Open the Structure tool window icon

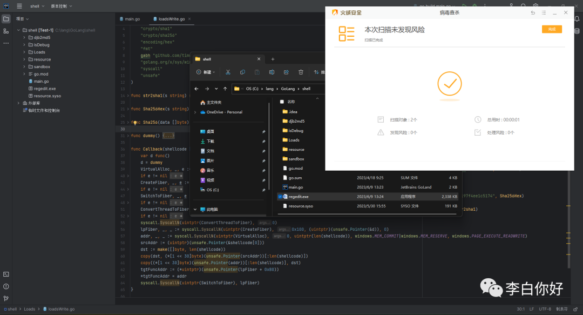6,31
